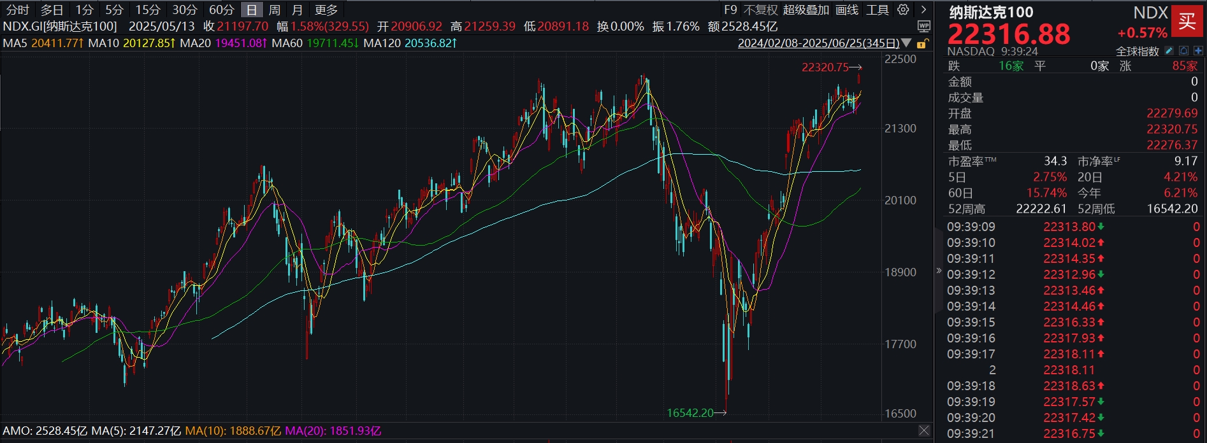The width and height of the screenshot is (1207, 443).
Task: Click the 跌 16家 decliners count
Action: (x=1011, y=66)
